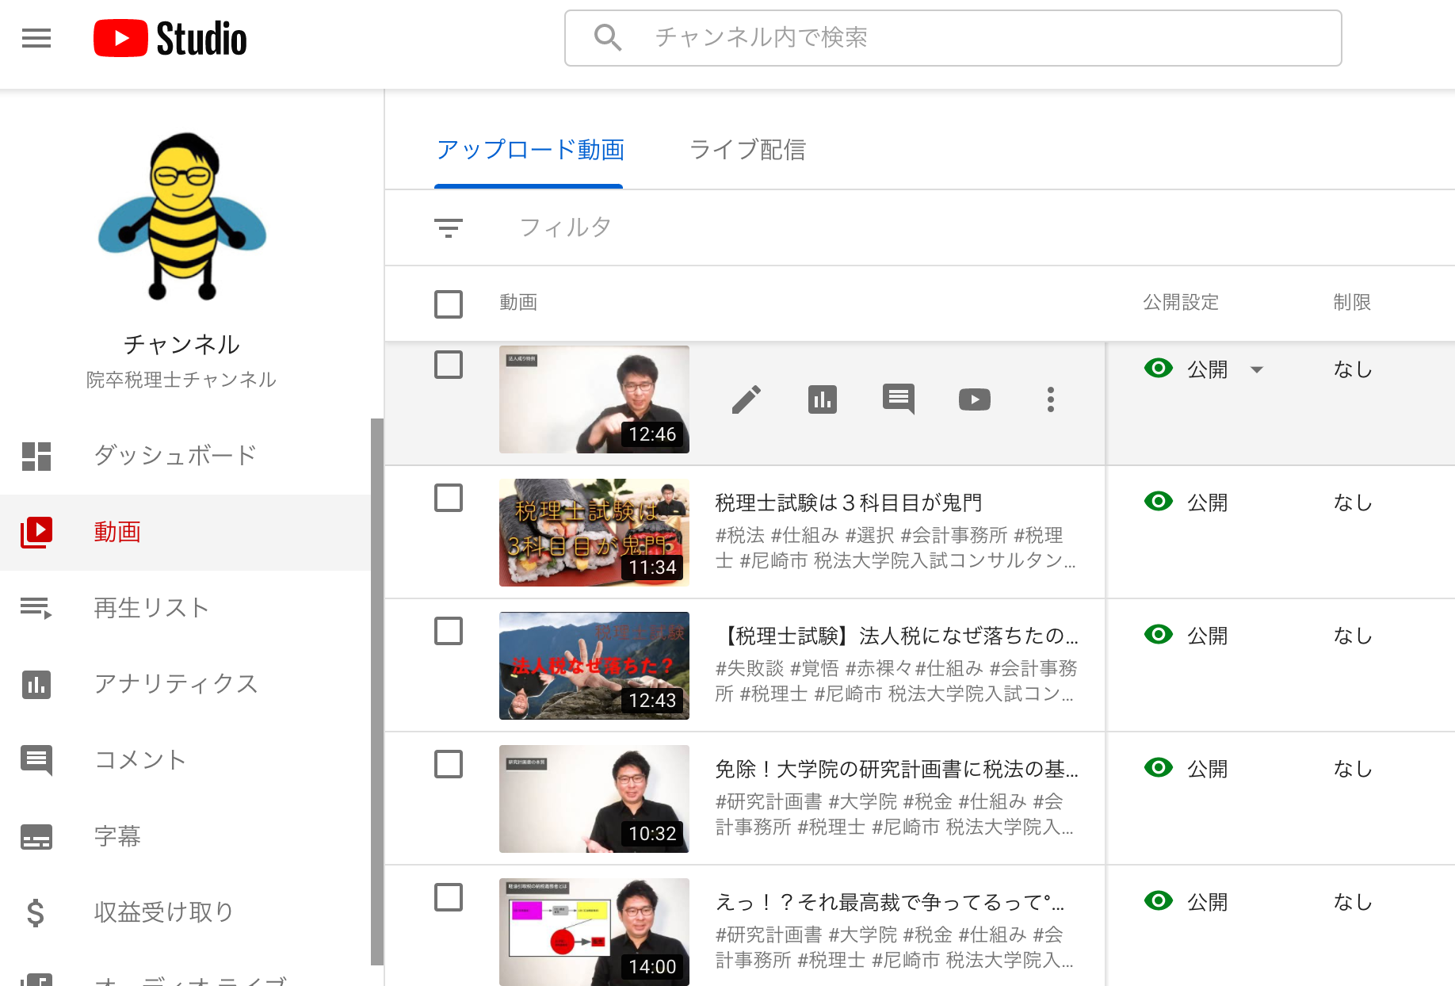The image size is (1455, 986).
Task: Switch to the ライブ配信 tab
Action: (x=747, y=150)
